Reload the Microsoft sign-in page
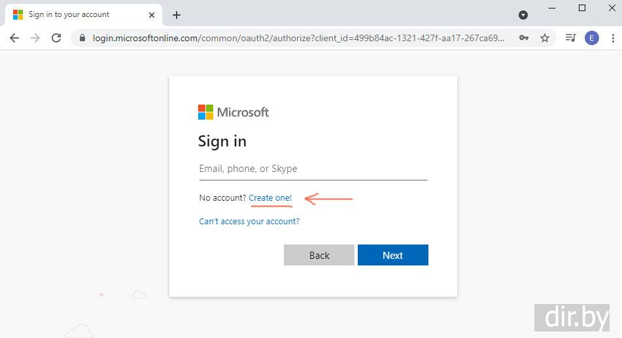 click(x=57, y=38)
